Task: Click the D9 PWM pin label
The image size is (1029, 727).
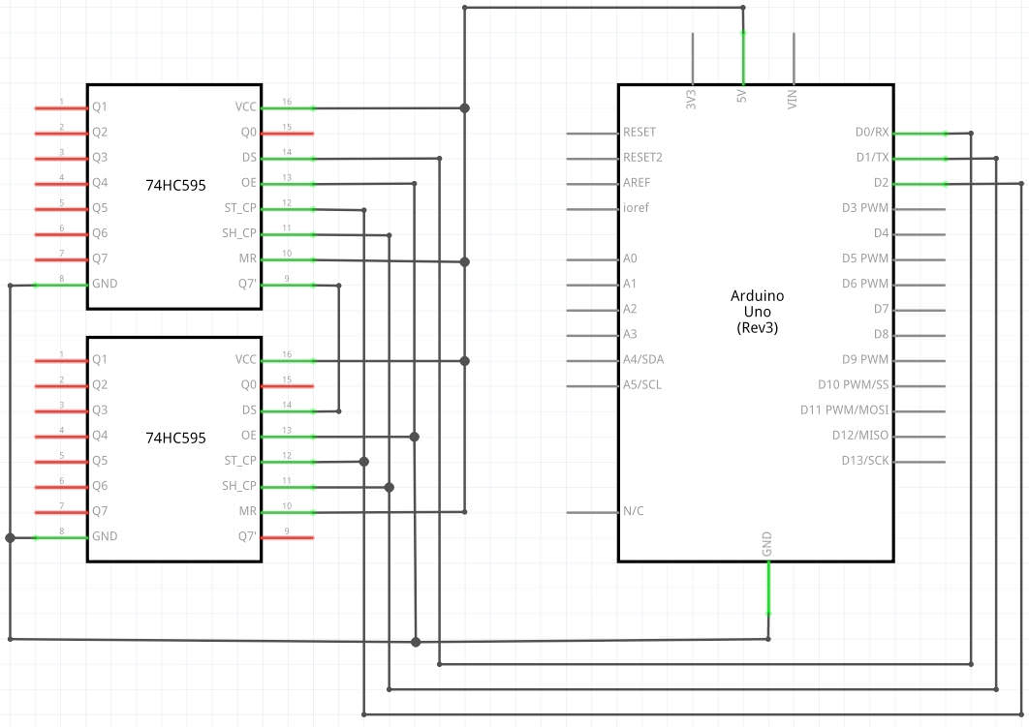Action: click(865, 359)
